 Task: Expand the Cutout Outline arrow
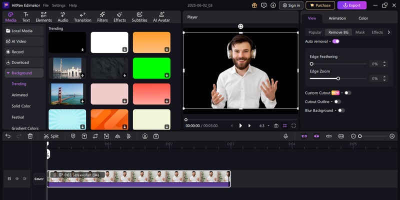331,102
